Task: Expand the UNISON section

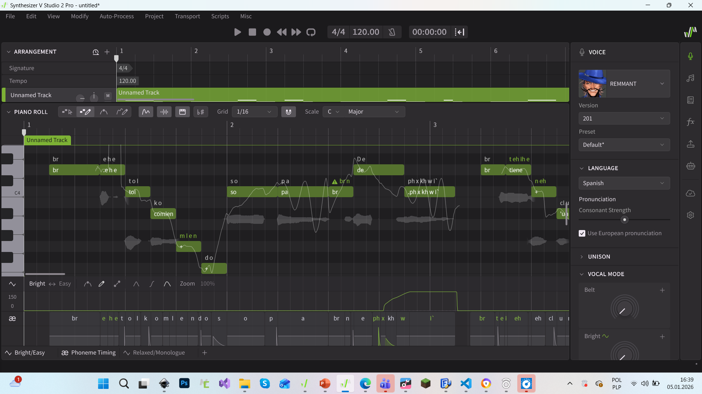Action: point(582,257)
